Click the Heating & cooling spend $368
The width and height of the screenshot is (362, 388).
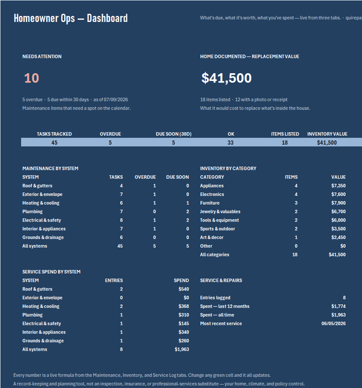(x=184, y=307)
